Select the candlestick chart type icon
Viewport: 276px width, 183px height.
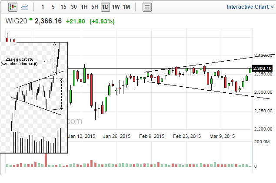(13, 7)
